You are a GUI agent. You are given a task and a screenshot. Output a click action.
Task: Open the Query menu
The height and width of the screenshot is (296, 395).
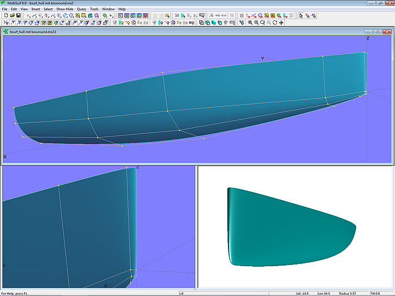82,9
